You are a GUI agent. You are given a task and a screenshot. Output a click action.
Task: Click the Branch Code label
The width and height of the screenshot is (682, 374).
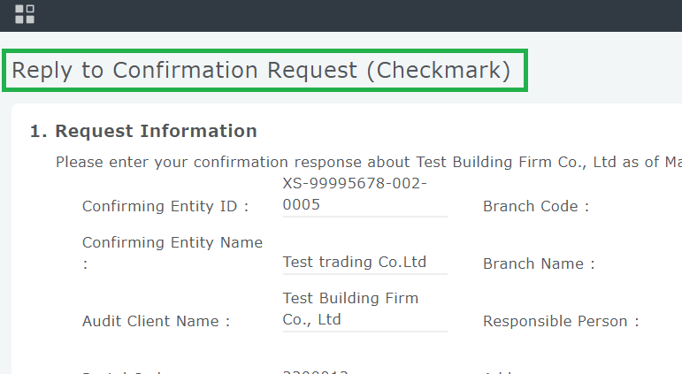click(x=536, y=207)
